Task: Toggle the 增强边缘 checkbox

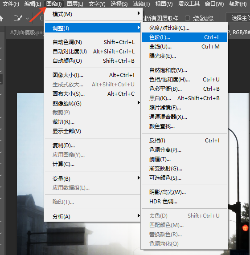Action: (187, 18)
